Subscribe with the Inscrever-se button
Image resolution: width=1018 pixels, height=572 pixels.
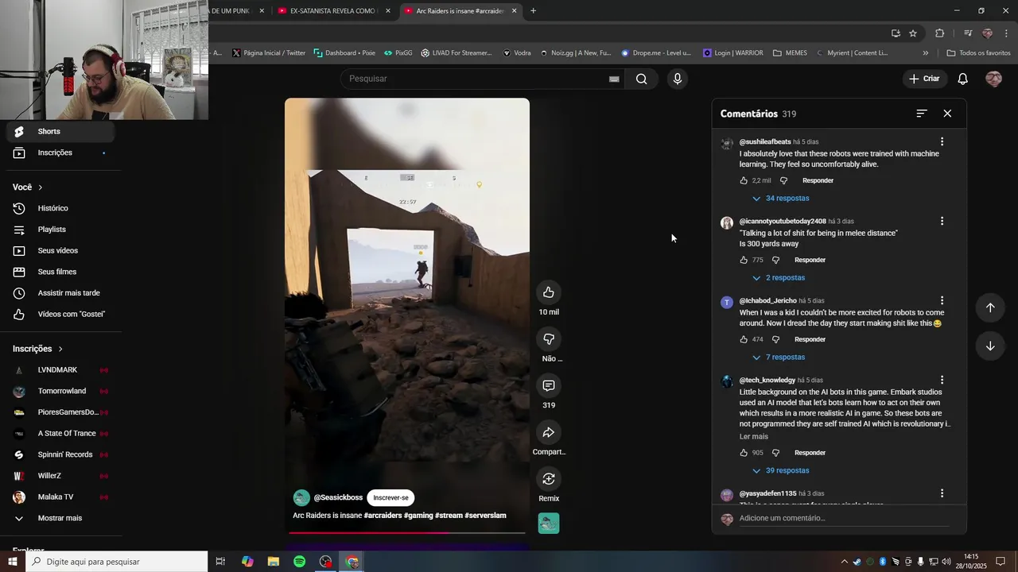pyautogui.click(x=390, y=498)
